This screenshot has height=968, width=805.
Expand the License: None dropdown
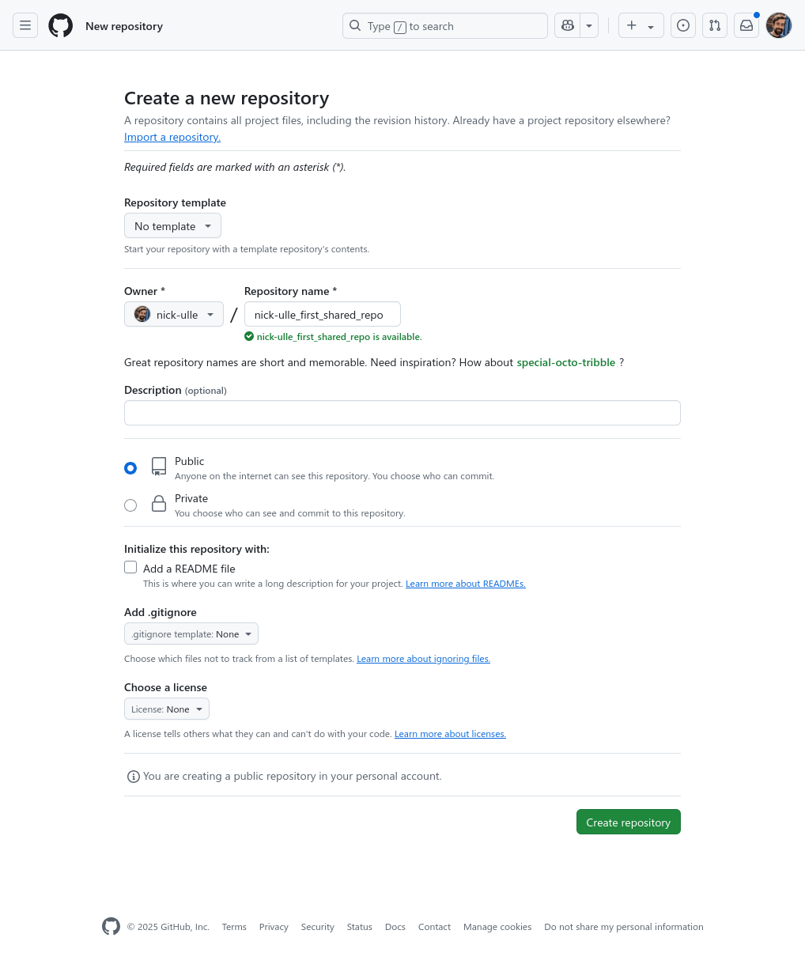[x=167, y=709]
